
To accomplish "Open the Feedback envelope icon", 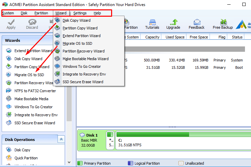I will pos(197,22).
